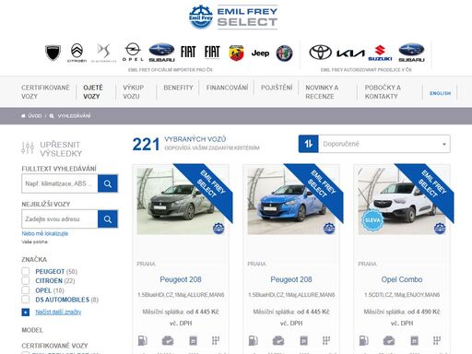Check the PEUGEOT brand filter

pyautogui.click(x=26, y=271)
